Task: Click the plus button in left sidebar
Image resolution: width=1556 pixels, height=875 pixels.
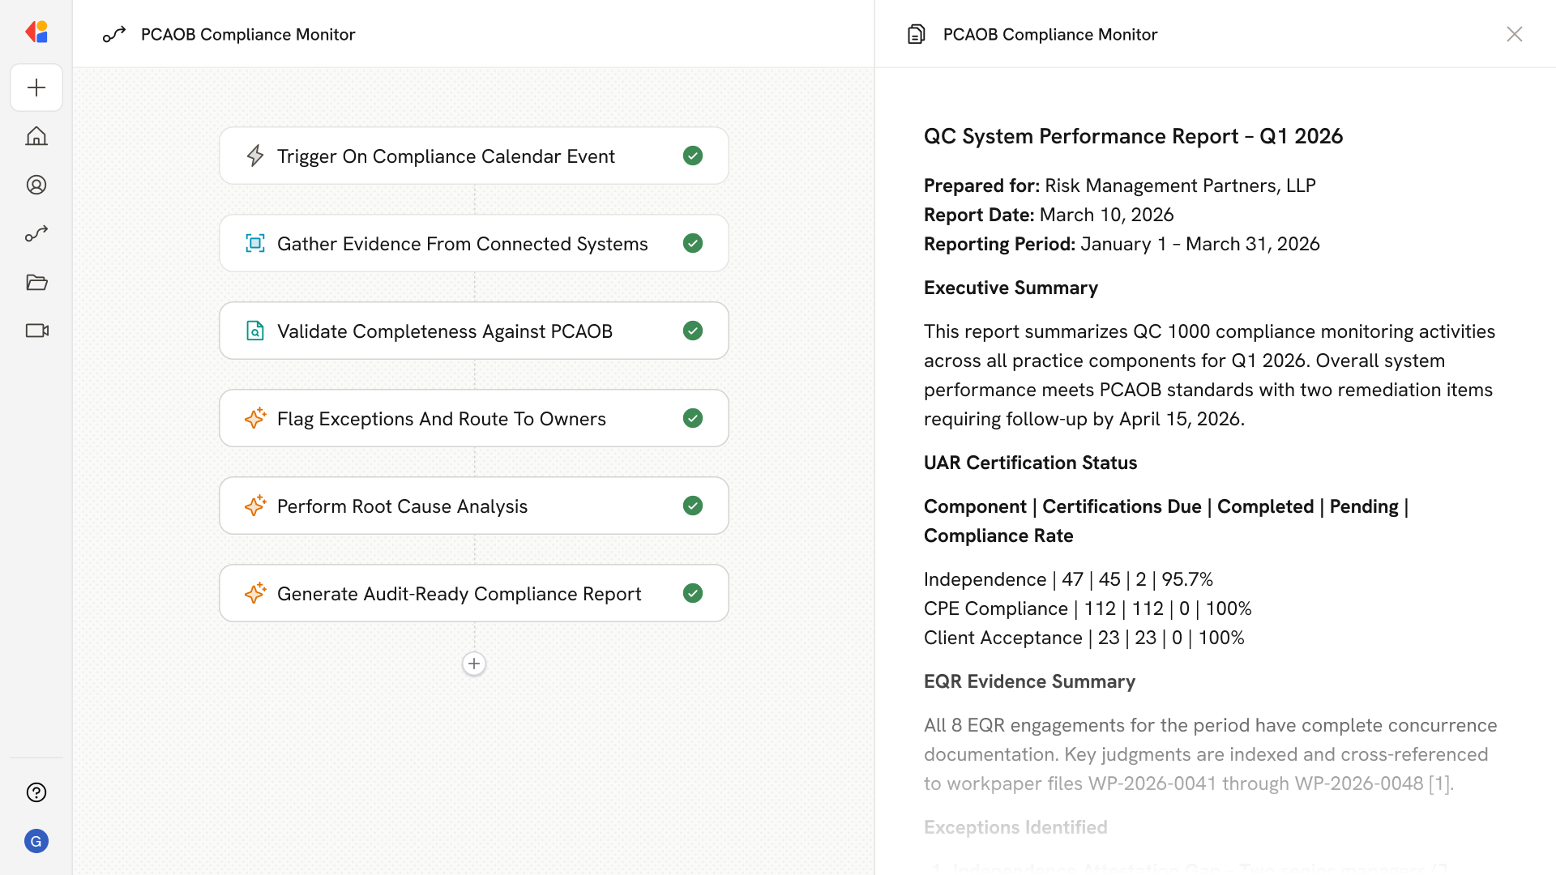Action: click(x=36, y=87)
